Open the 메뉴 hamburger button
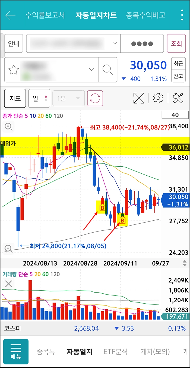 tap(16, 351)
